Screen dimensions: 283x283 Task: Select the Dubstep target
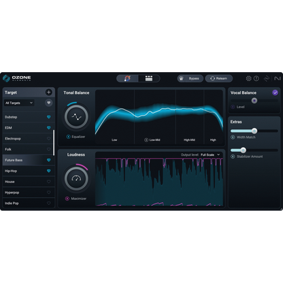(29, 117)
